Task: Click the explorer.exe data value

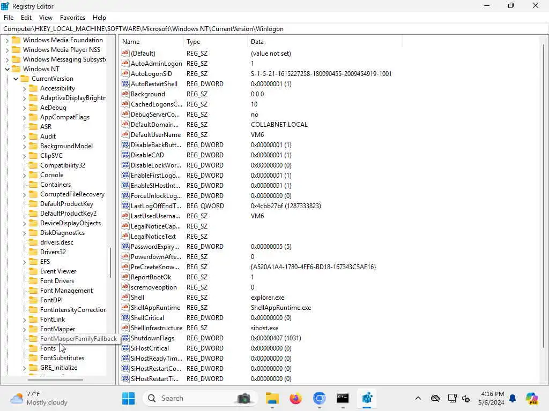Action: tap(268, 298)
